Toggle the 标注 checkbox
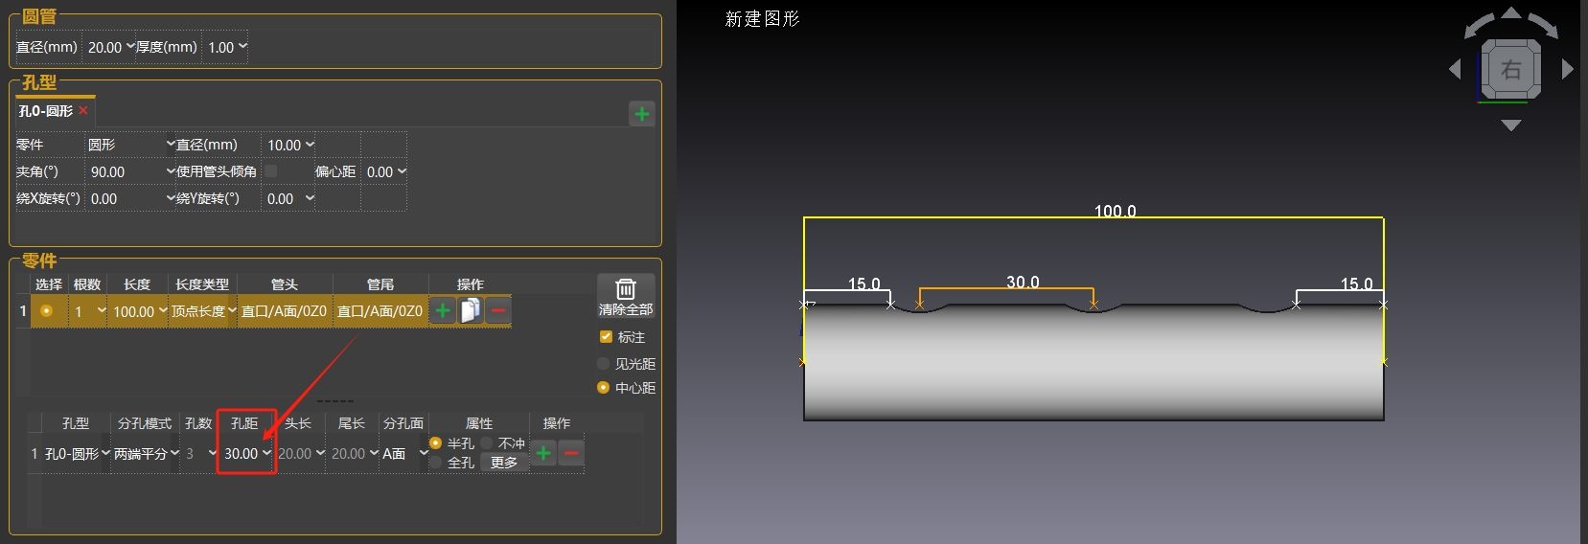Image resolution: width=1588 pixels, height=544 pixels. click(606, 337)
